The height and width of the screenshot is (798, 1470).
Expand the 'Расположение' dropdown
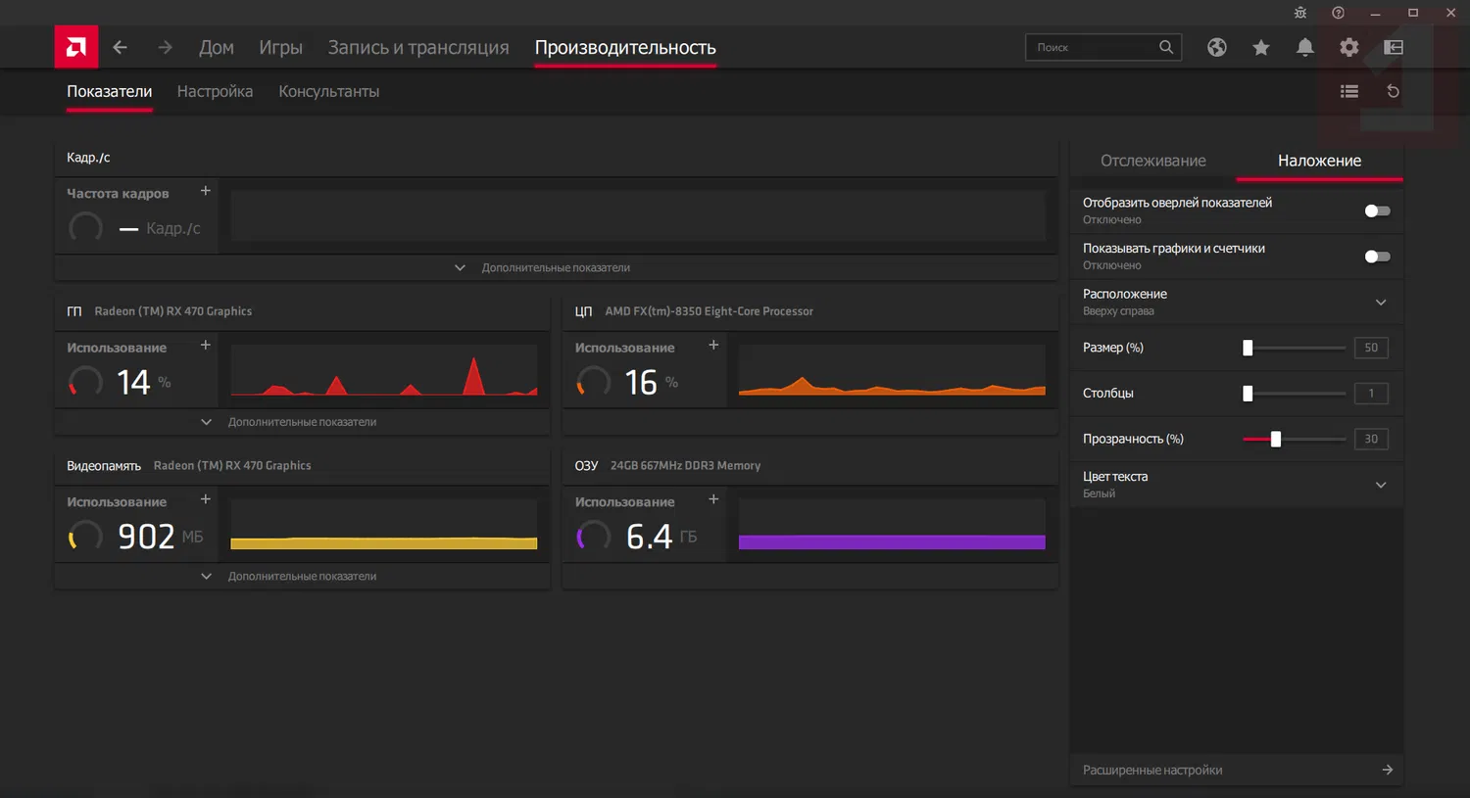pos(1380,302)
